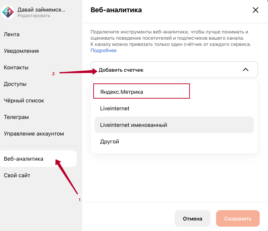Choose the Liveinternet counter option

click(x=115, y=108)
